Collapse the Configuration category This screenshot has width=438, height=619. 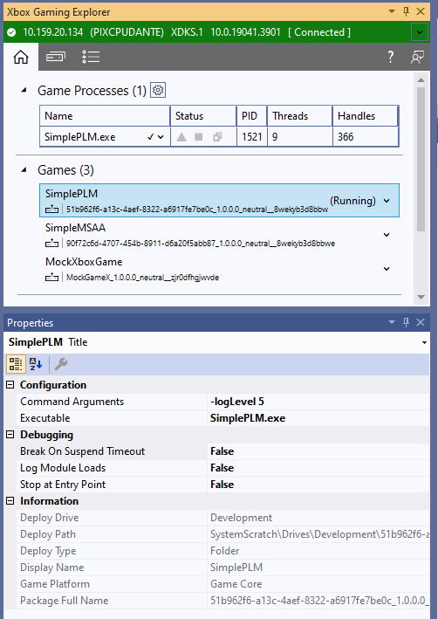pyautogui.click(x=10, y=385)
